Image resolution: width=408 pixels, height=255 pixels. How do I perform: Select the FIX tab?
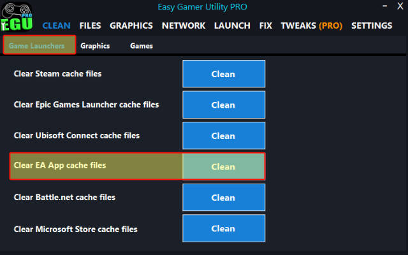(266, 25)
